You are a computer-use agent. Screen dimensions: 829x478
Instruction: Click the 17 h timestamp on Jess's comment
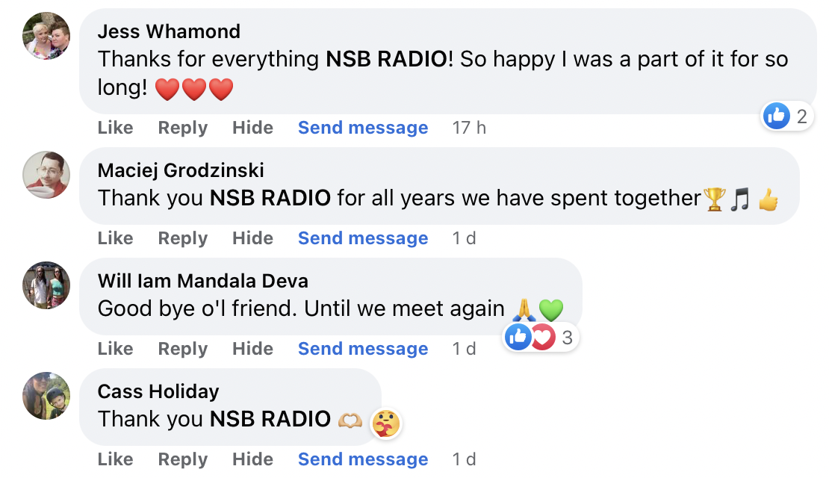coord(469,128)
